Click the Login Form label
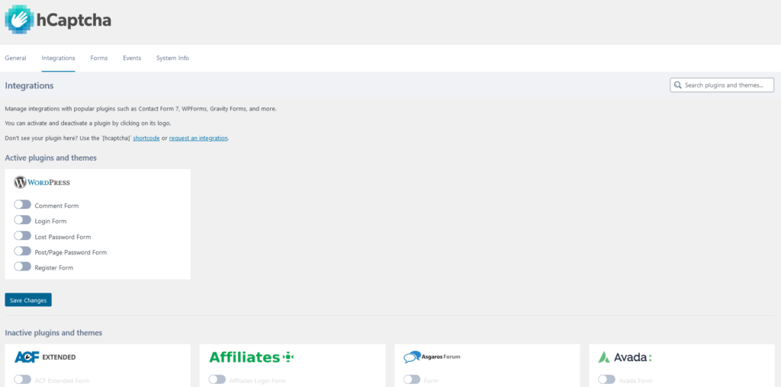Viewport: 781px width, 387px height. [x=51, y=222]
